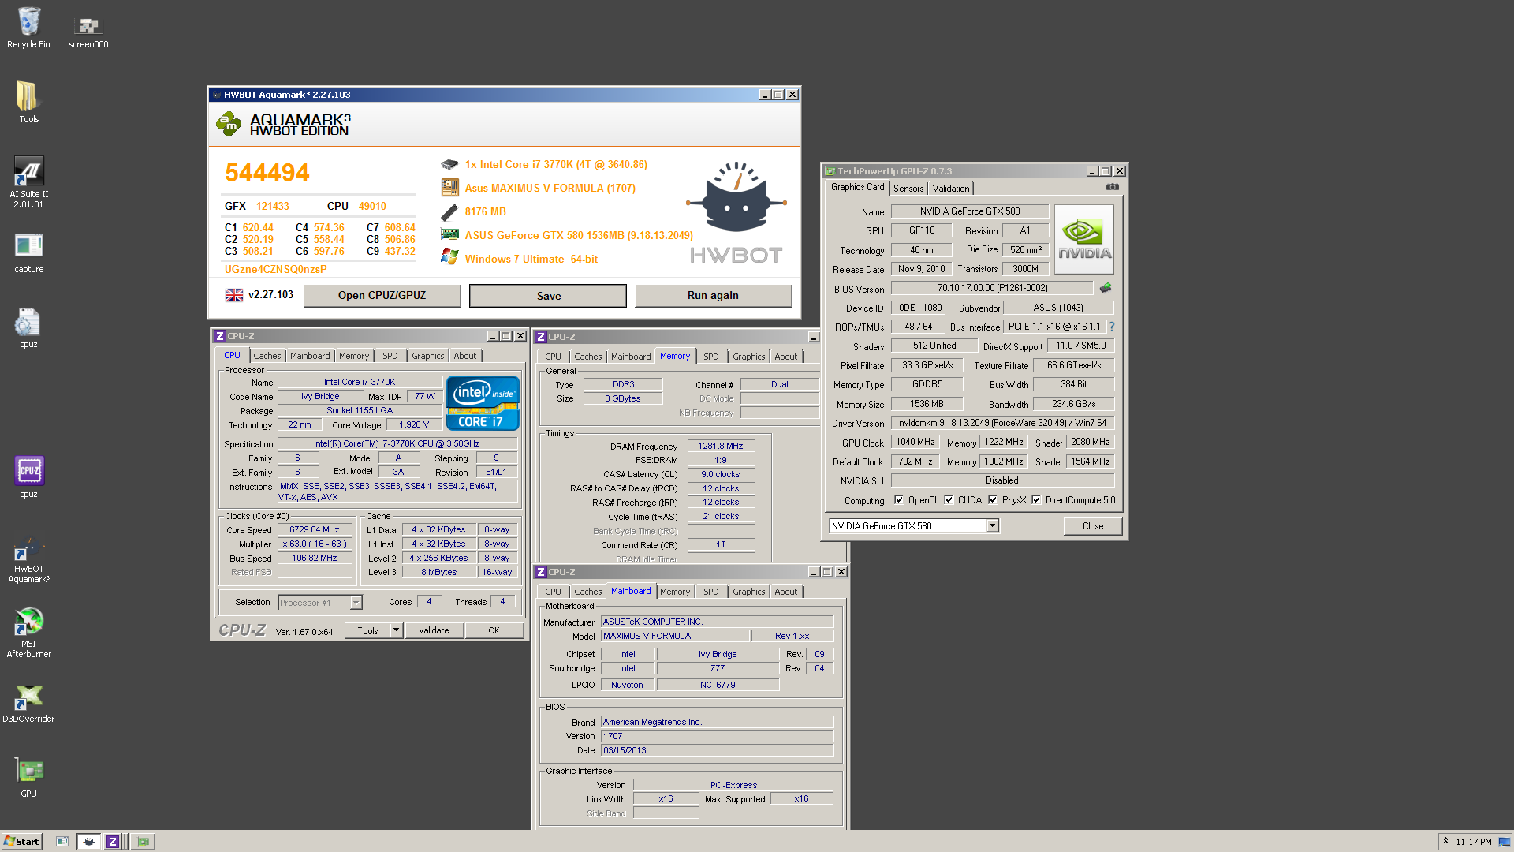Screen dimensions: 1514x852
Task: Launch the purple cpuz application icon
Action: pyautogui.click(x=28, y=477)
